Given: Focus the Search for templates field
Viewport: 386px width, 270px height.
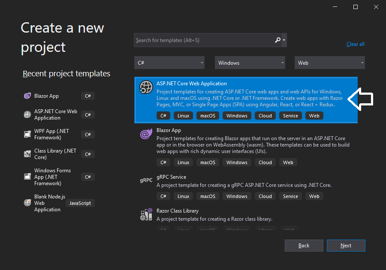Looking at the screenshot, I should [204, 40].
